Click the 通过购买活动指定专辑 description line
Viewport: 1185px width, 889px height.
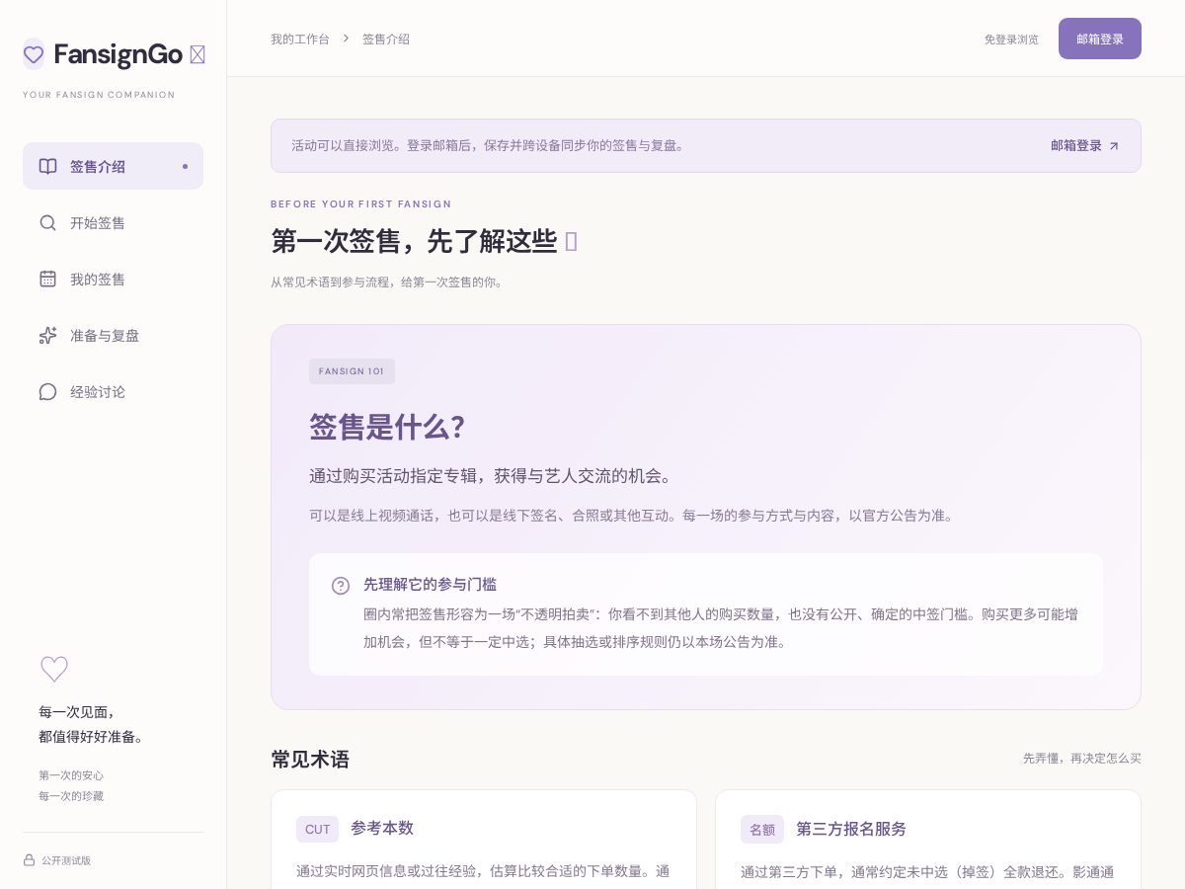coord(492,476)
